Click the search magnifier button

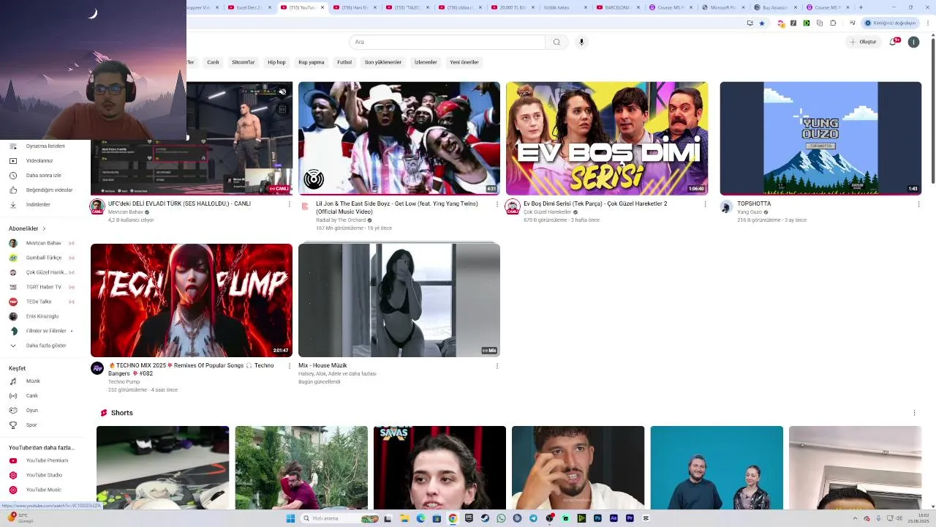(x=556, y=42)
